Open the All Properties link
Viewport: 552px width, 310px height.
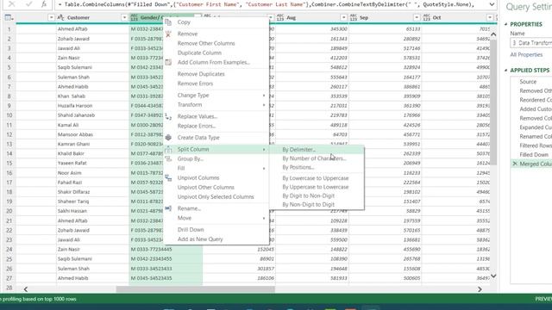click(526, 55)
